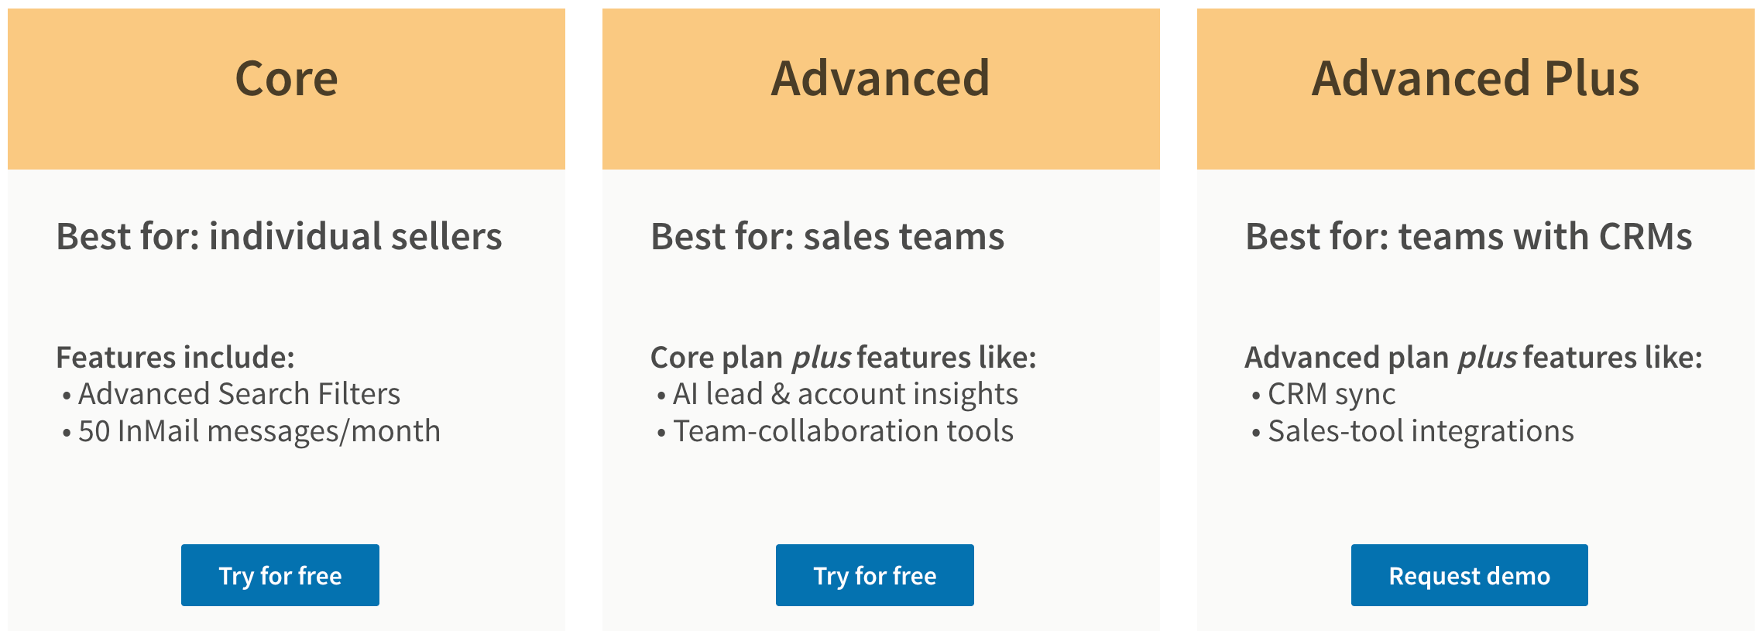Select the Core plan header

(287, 77)
